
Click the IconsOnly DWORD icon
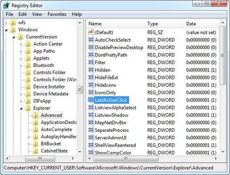pyautogui.click(x=91, y=93)
